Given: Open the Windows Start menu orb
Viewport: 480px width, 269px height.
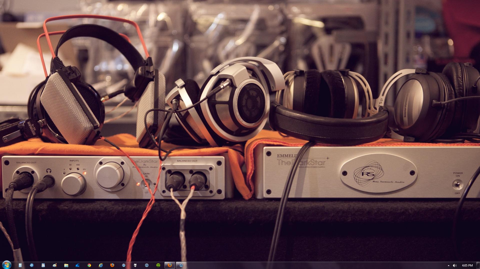Looking at the screenshot, I should tap(7, 265).
